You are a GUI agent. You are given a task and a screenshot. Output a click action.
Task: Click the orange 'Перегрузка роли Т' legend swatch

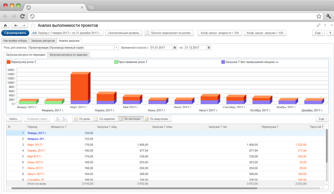pos(9,62)
